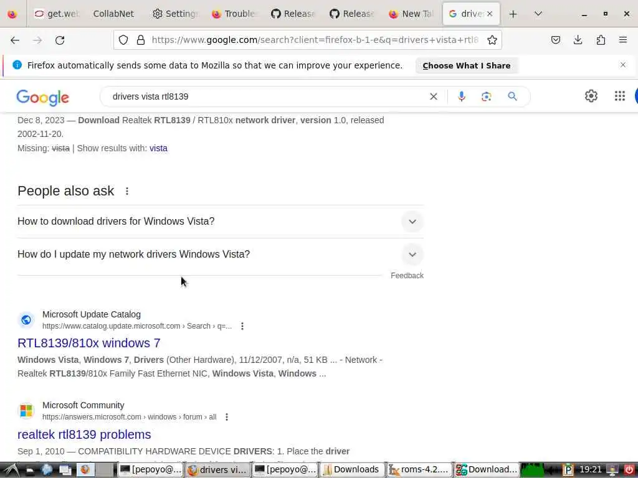Open Microsoft Update Catalog result options

[x=242, y=326]
